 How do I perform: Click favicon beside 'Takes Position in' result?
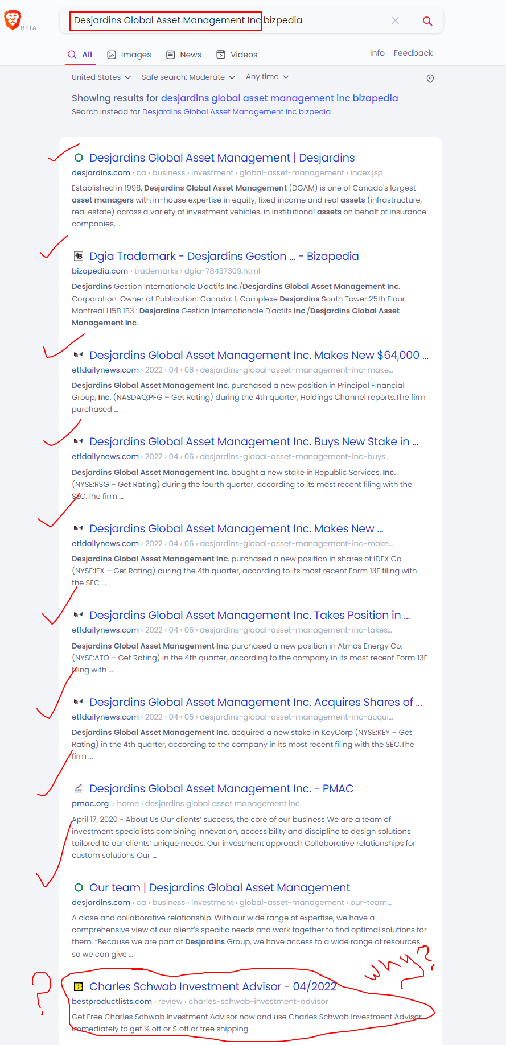(79, 615)
